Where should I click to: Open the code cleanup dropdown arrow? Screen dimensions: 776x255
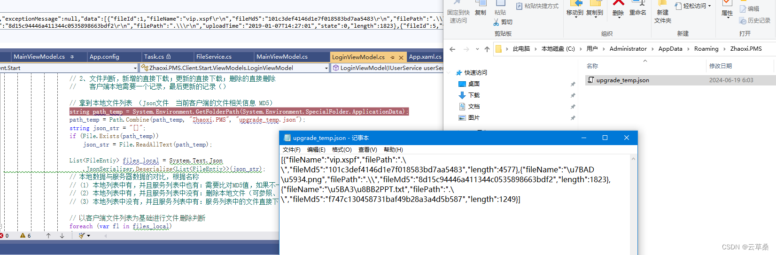click(x=88, y=236)
